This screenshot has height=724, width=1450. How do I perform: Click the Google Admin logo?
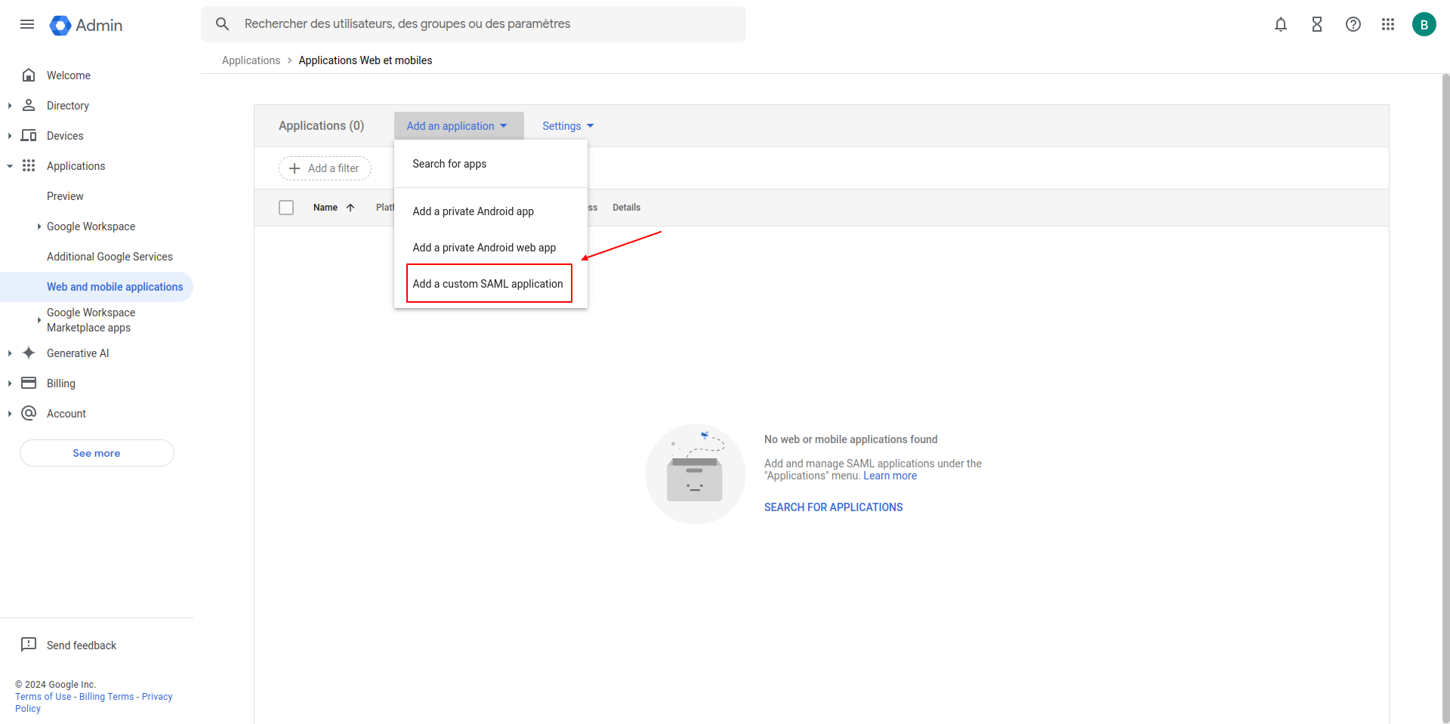point(86,25)
